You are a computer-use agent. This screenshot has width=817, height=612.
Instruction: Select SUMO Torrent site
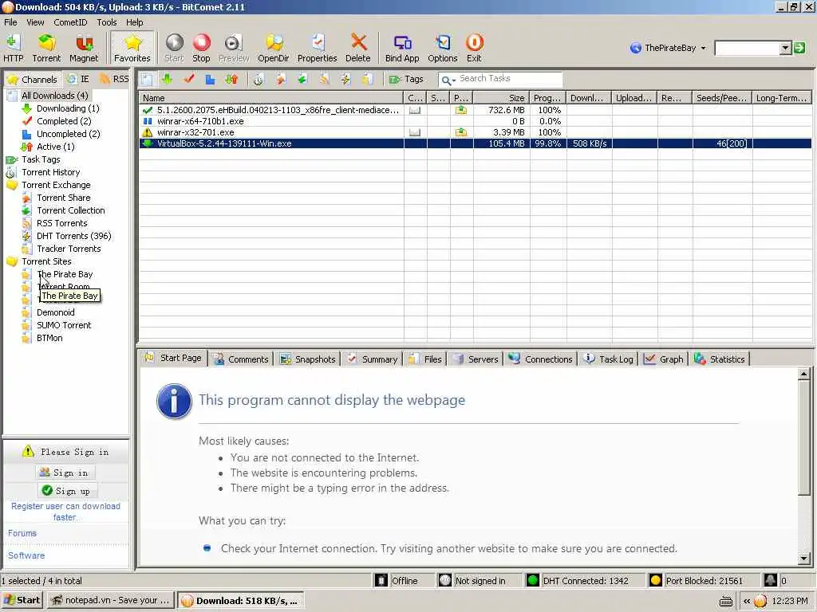tap(64, 325)
